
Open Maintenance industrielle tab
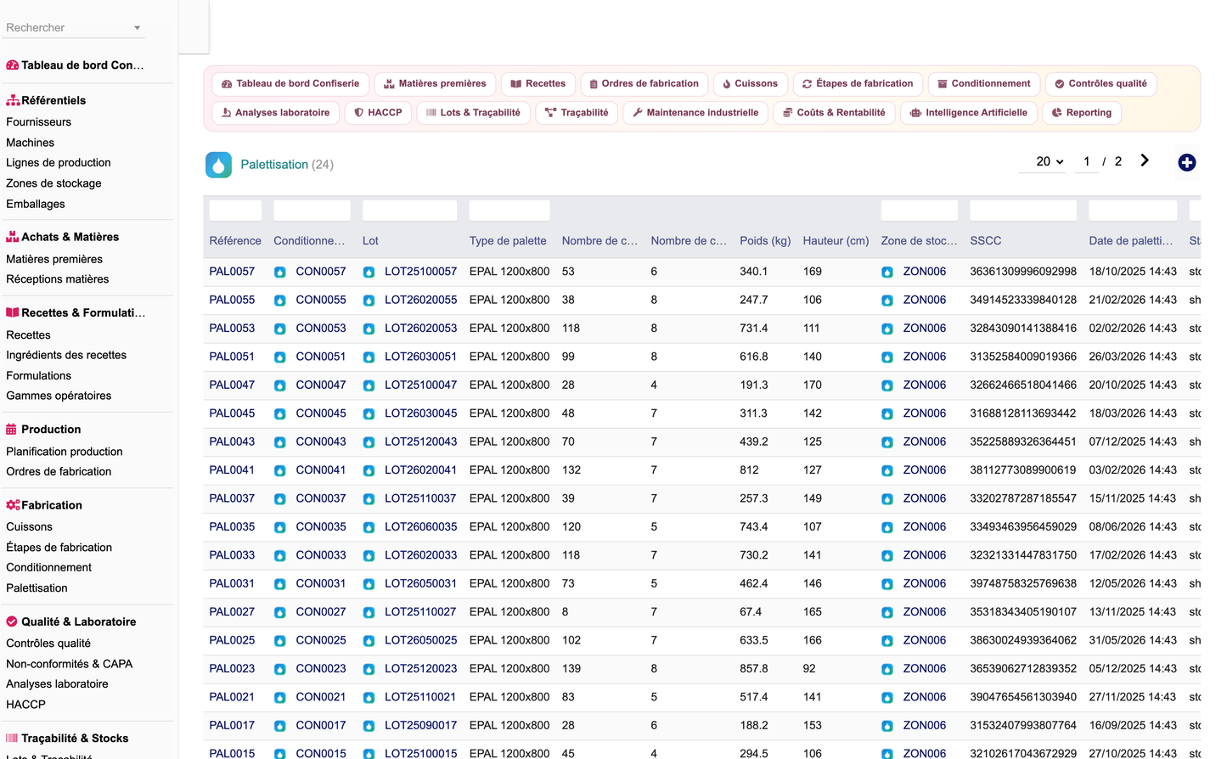click(x=695, y=112)
